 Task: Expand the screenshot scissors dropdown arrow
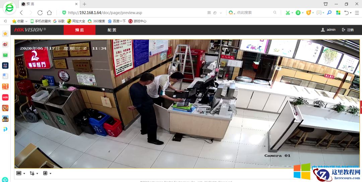pyautogui.click(x=292, y=13)
